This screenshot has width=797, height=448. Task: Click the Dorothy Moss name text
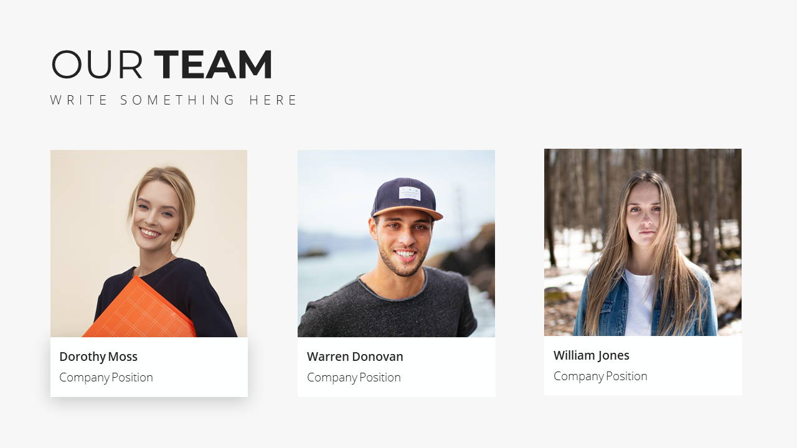[x=98, y=357]
